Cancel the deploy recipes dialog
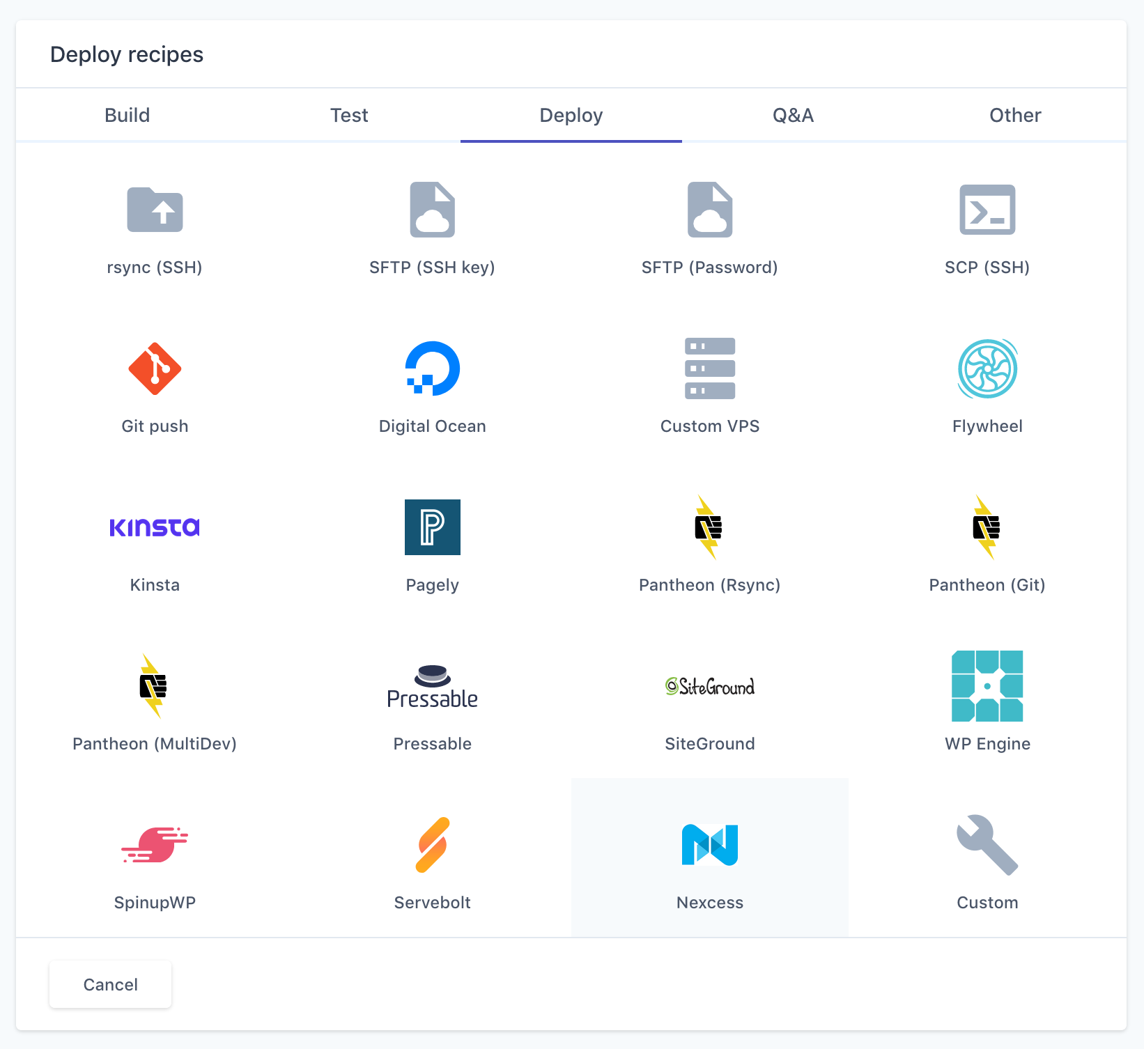This screenshot has height=1049, width=1144. (x=110, y=984)
